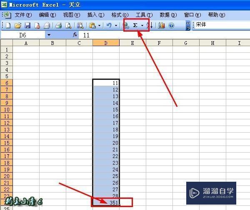Image resolution: width=250 pixels, height=210 pixels.
Task: Select column B header
Action: [x=52, y=43]
